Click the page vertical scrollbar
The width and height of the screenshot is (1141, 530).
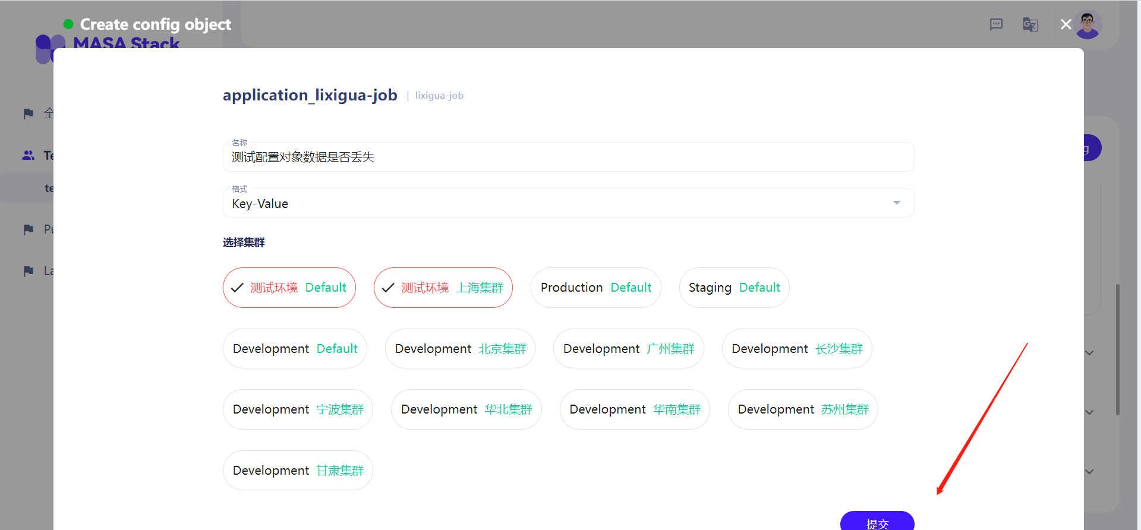(x=1118, y=349)
